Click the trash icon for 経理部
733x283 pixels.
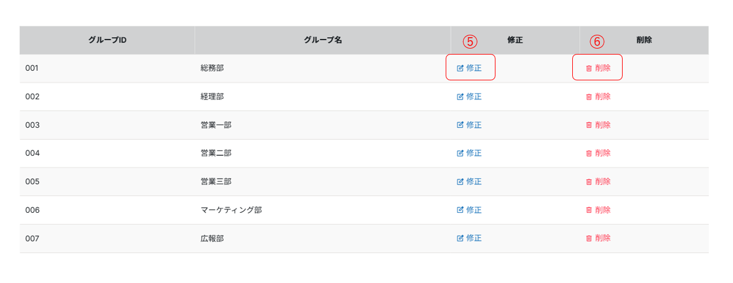pyautogui.click(x=589, y=97)
